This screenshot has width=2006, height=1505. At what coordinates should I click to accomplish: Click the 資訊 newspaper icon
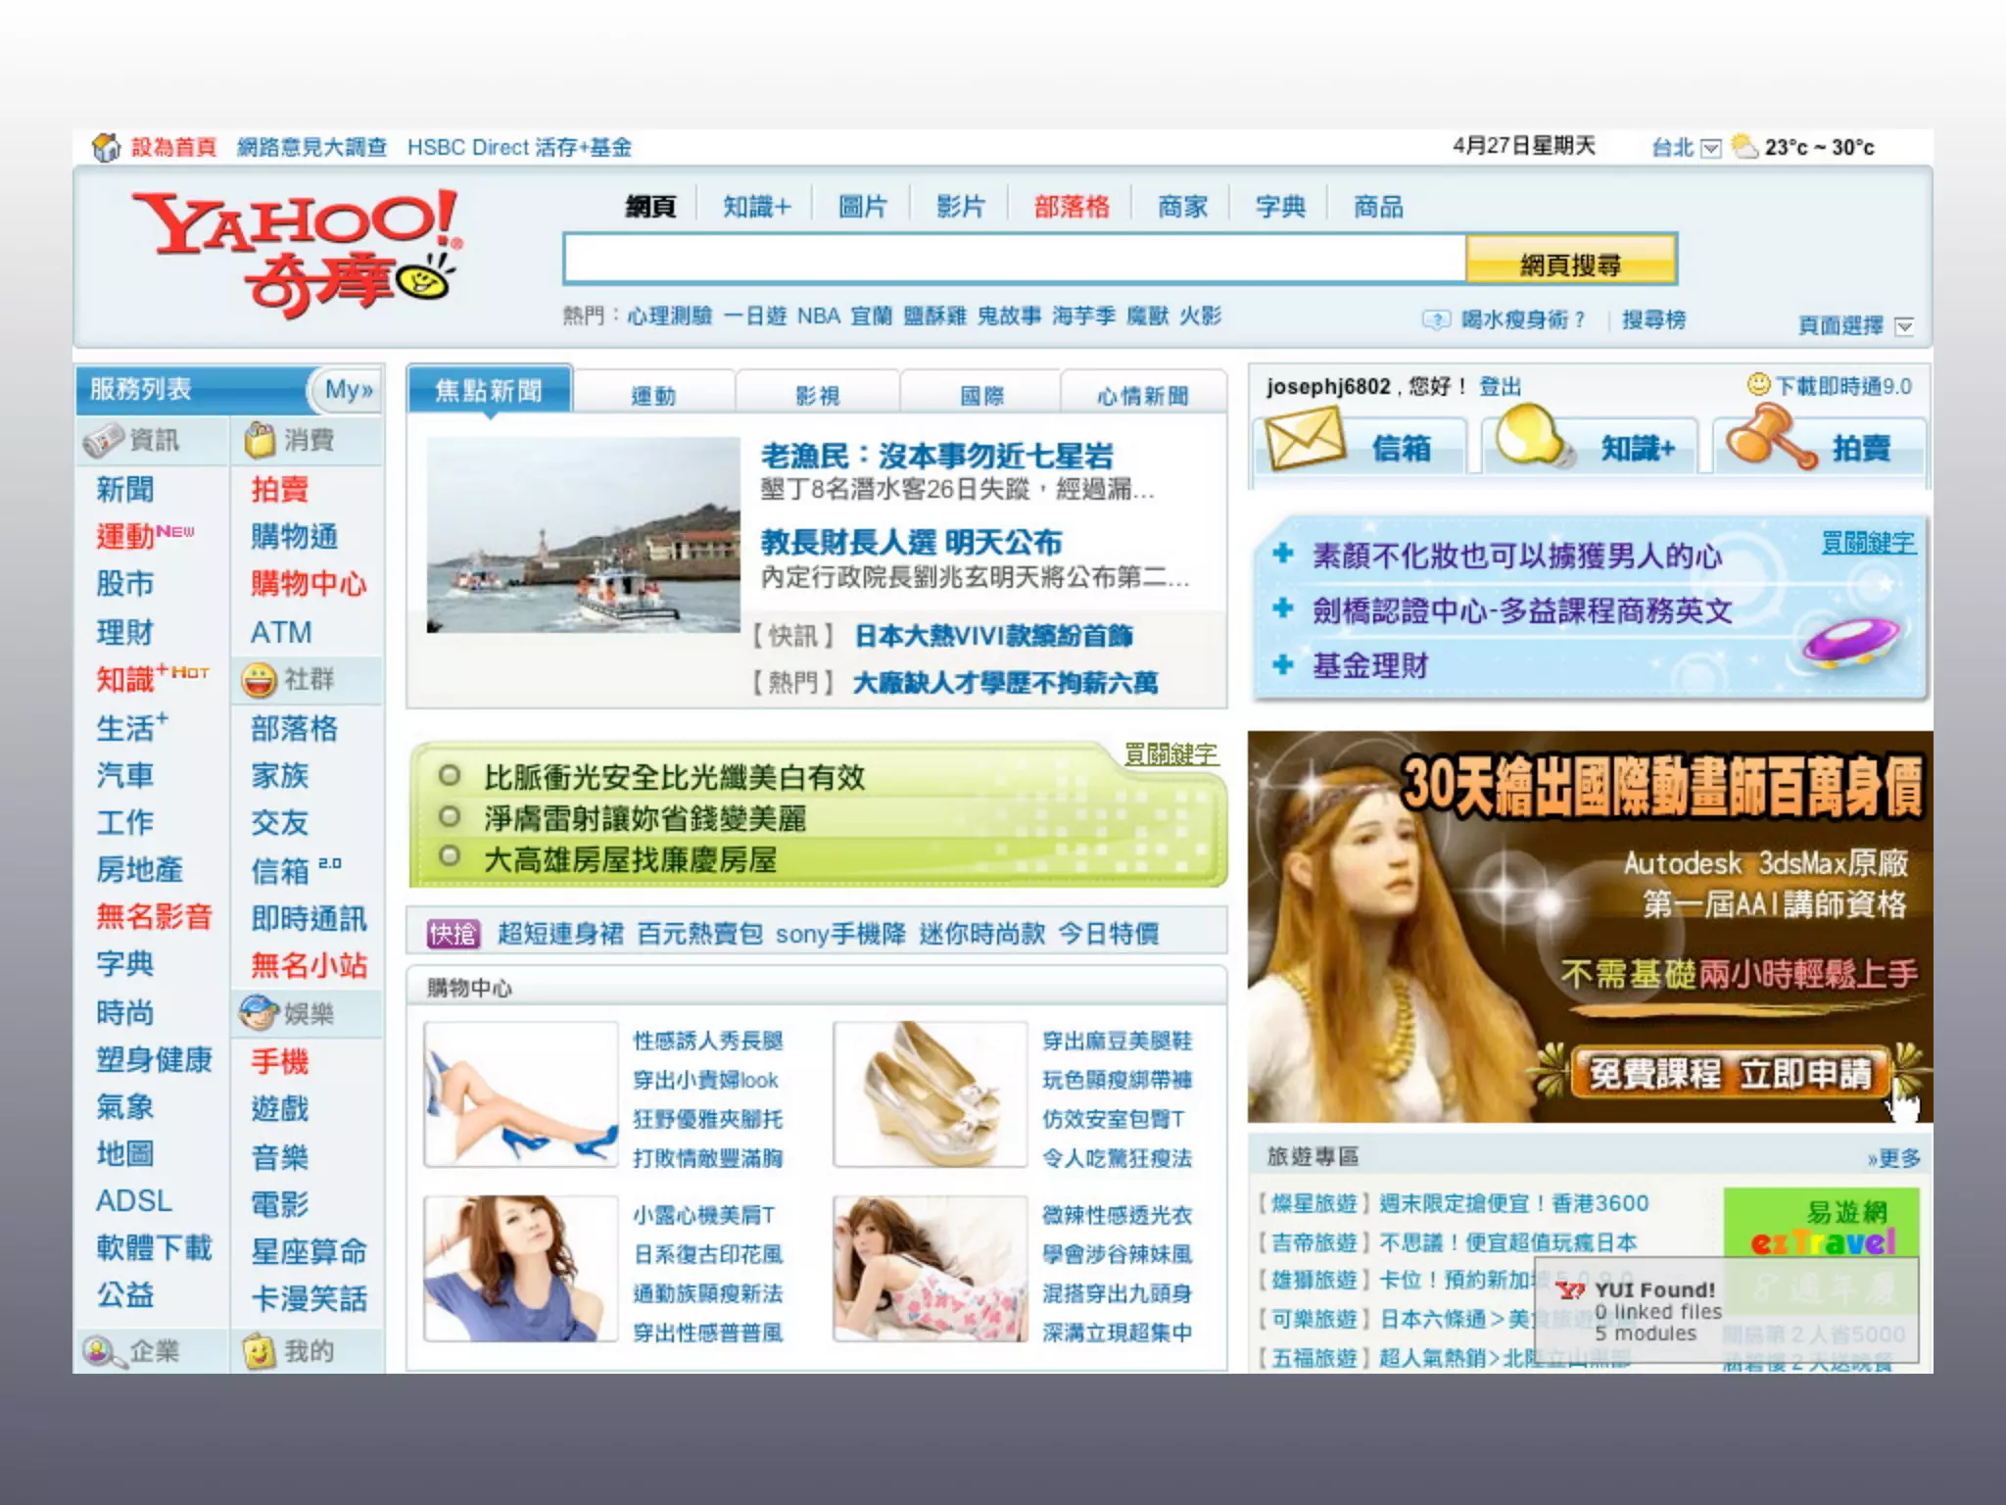click(103, 440)
